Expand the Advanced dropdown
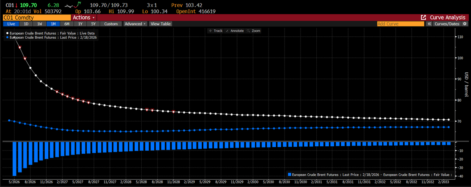 pos(135,24)
